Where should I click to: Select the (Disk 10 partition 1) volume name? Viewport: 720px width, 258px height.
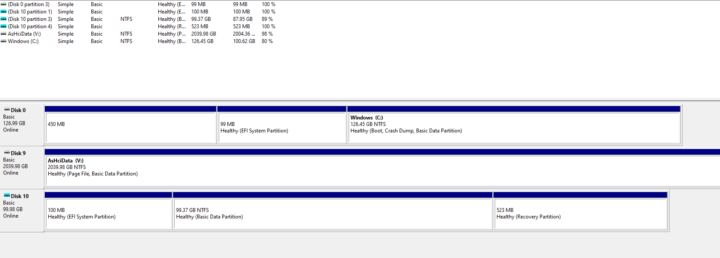[30, 12]
